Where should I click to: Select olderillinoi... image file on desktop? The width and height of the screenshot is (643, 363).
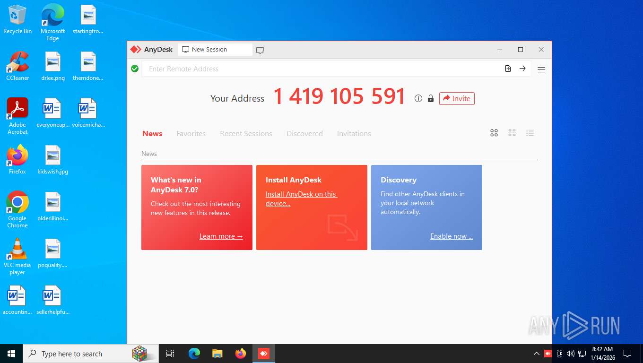(52, 207)
